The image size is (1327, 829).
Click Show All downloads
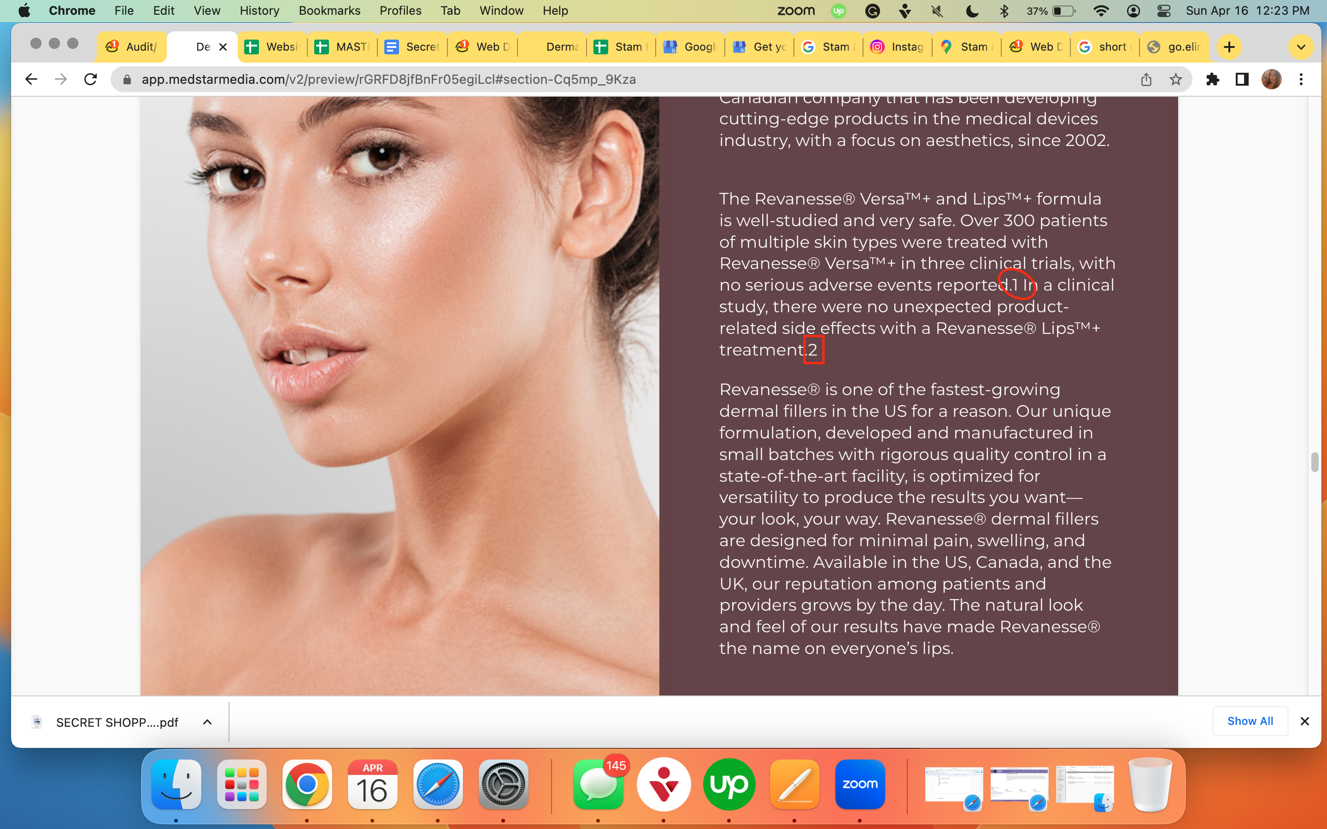(1250, 722)
